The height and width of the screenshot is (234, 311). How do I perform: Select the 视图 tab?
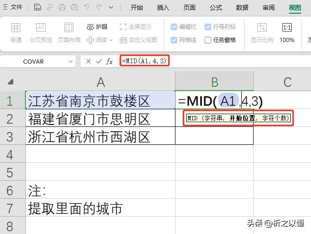pyautogui.click(x=295, y=8)
